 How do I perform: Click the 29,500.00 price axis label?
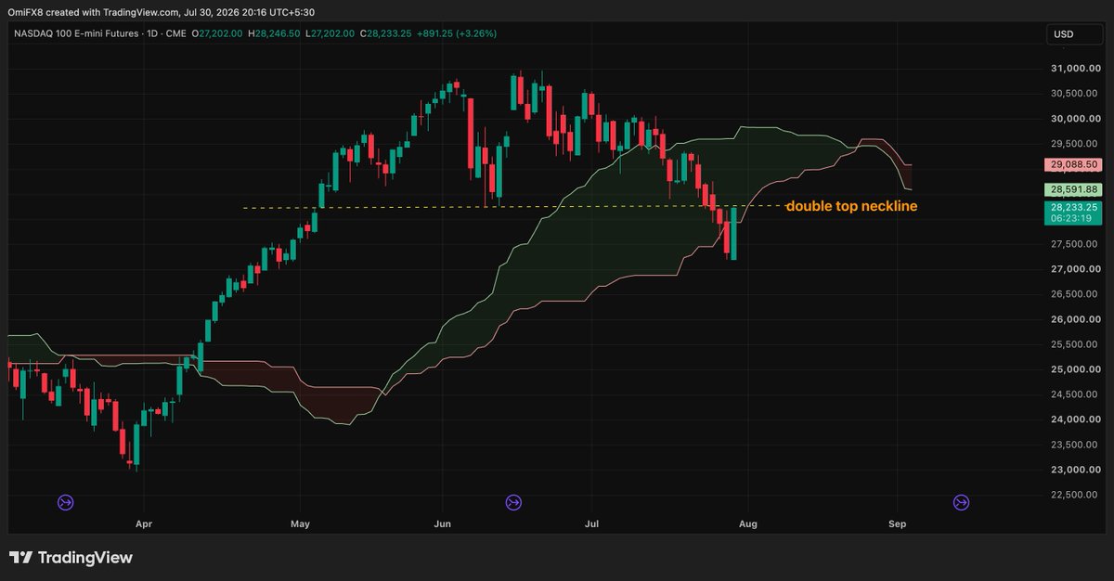click(x=1075, y=144)
